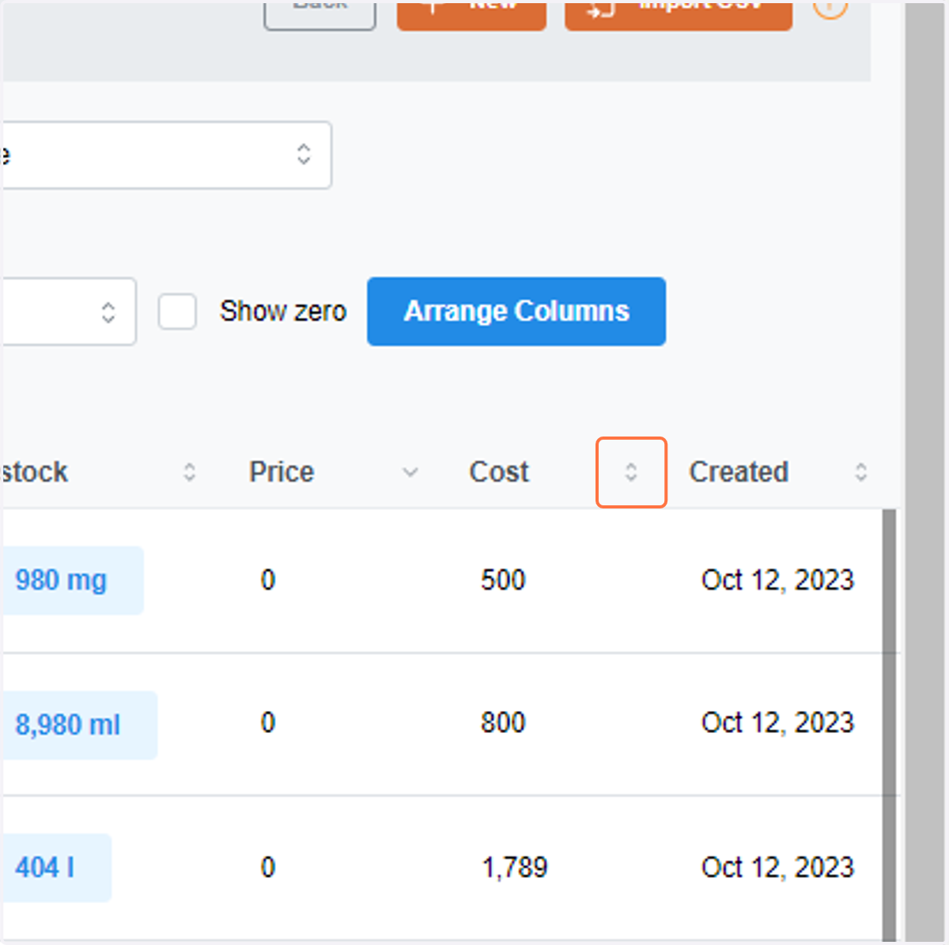Click the created date in the 1,789 cost row

pyautogui.click(x=777, y=868)
